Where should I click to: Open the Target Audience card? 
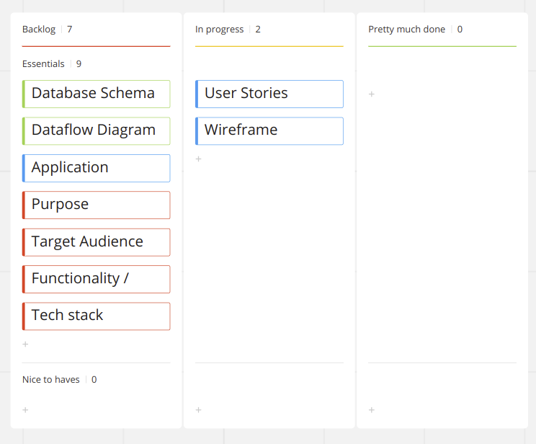[x=97, y=242]
